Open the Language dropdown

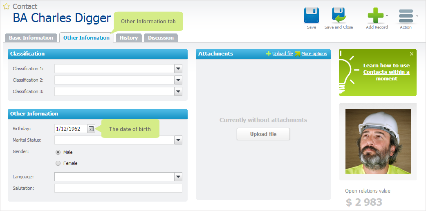[178, 177]
